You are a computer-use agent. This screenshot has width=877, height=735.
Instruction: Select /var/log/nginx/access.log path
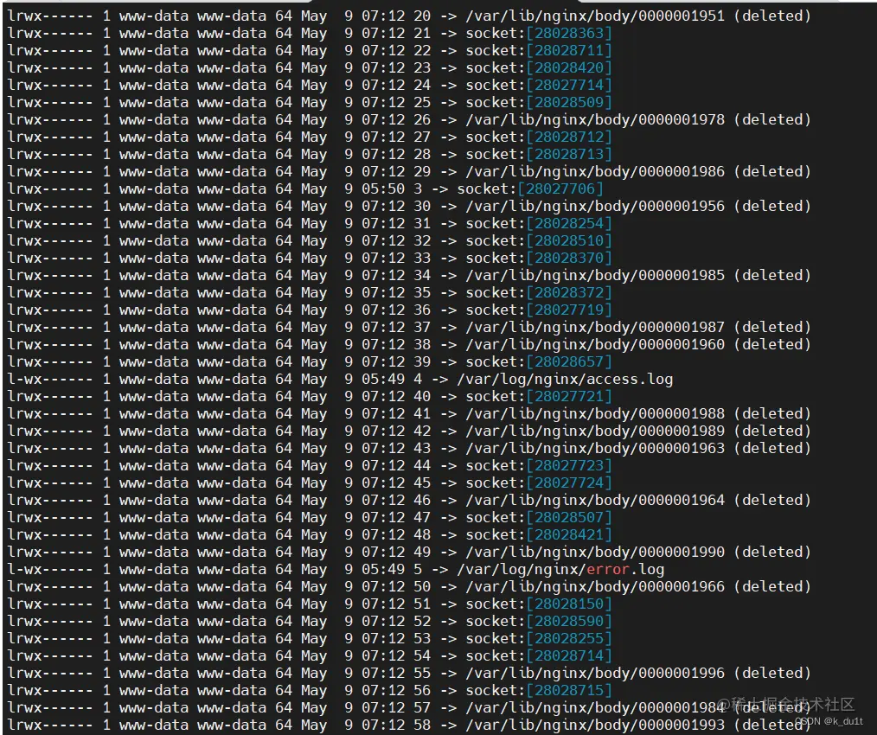pyautogui.click(x=565, y=380)
